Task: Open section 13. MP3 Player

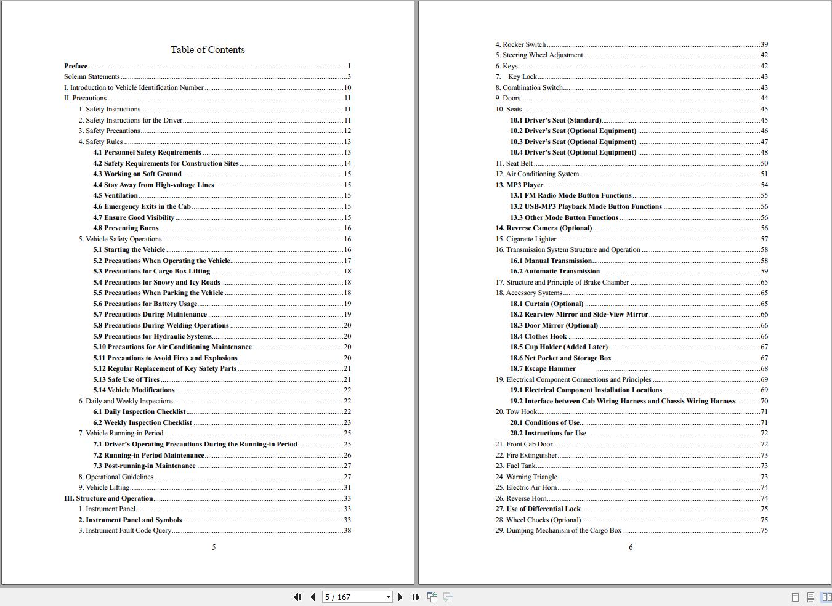Action: 524,185
